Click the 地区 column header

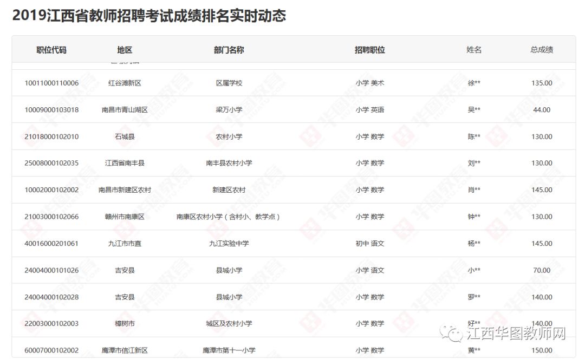[125, 50]
